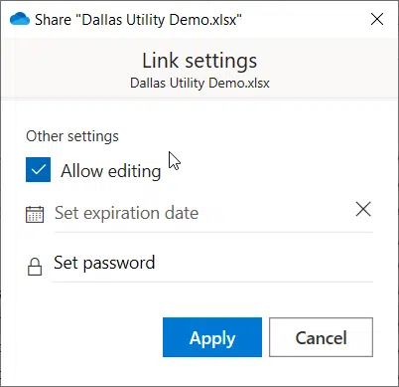Image resolution: width=399 pixels, height=387 pixels.
Task: Click the Other settings section label
Action: pos(72,136)
